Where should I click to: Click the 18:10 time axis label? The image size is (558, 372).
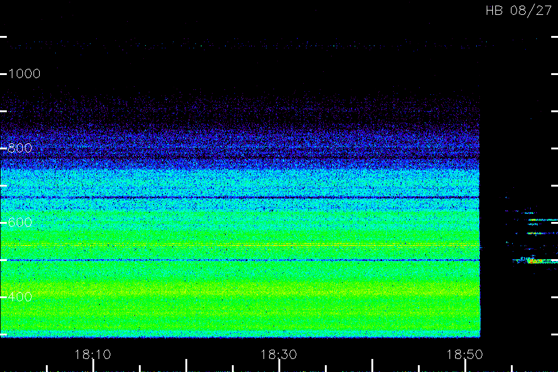(92, 355)
